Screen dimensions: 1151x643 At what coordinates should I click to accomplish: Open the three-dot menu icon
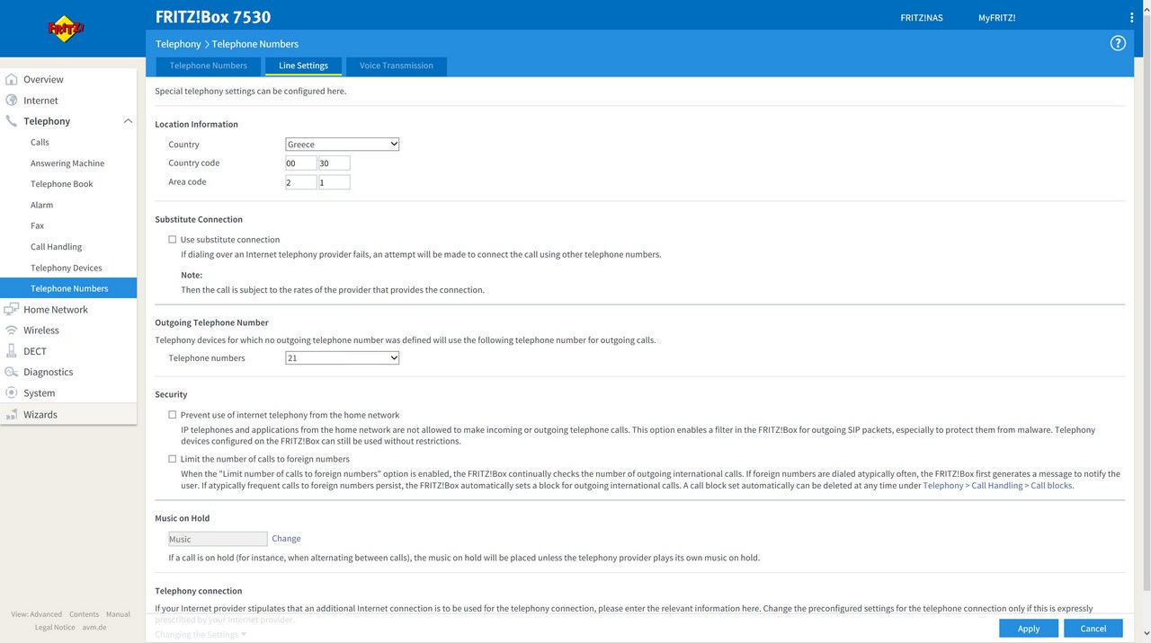tap(1131, 17)
